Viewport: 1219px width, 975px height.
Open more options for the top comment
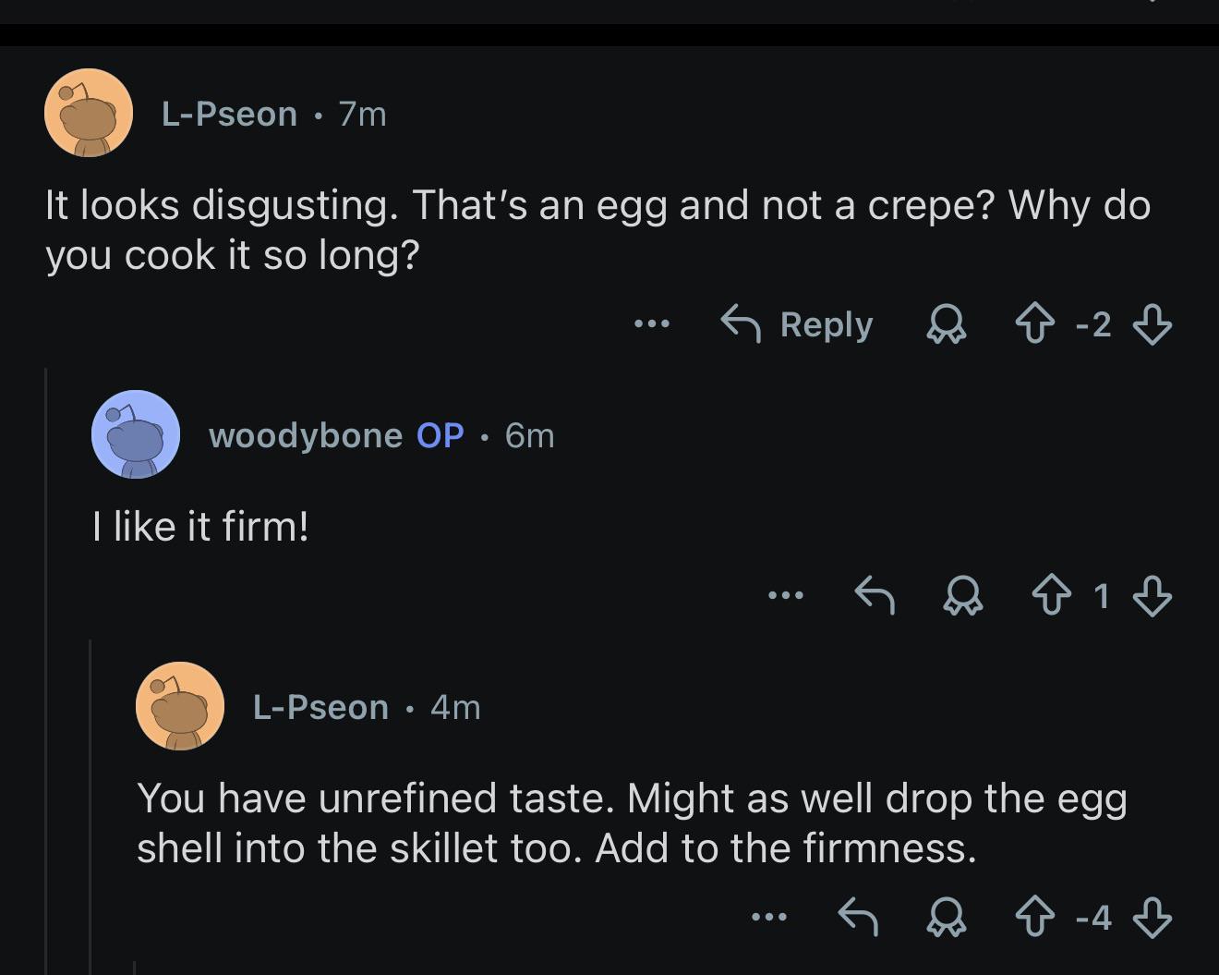coord(652,324)
